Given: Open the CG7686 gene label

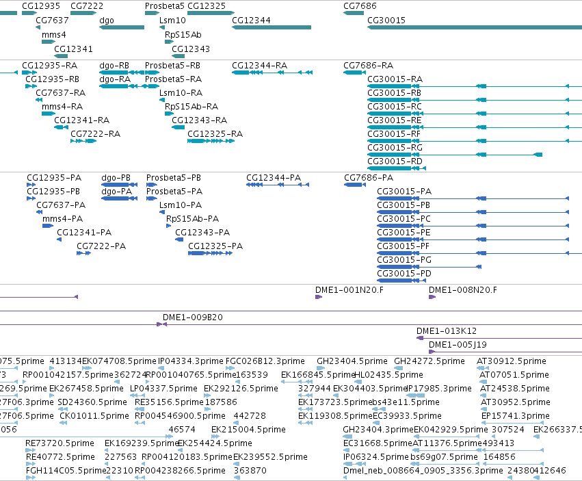Looking at the screenshot, I should point(360,6).
